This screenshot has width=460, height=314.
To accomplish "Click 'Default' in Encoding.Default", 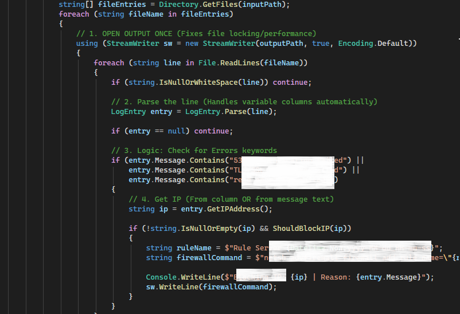I will (392, 44).
